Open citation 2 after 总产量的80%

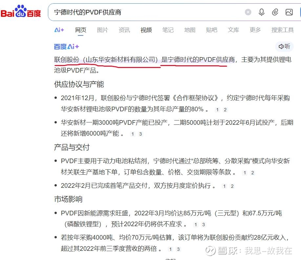(225, 110)
